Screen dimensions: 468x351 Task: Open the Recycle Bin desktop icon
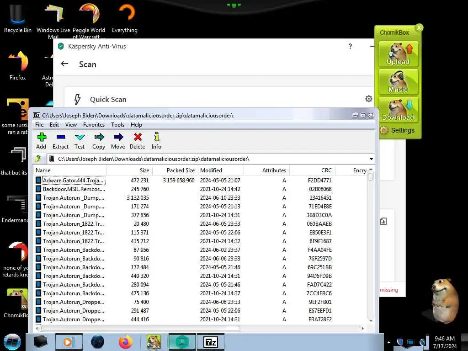18,18
